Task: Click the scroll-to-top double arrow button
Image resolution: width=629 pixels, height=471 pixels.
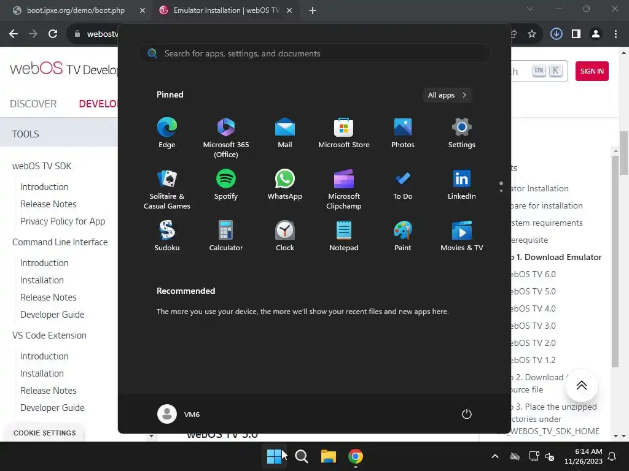Action: coord(581,385)
